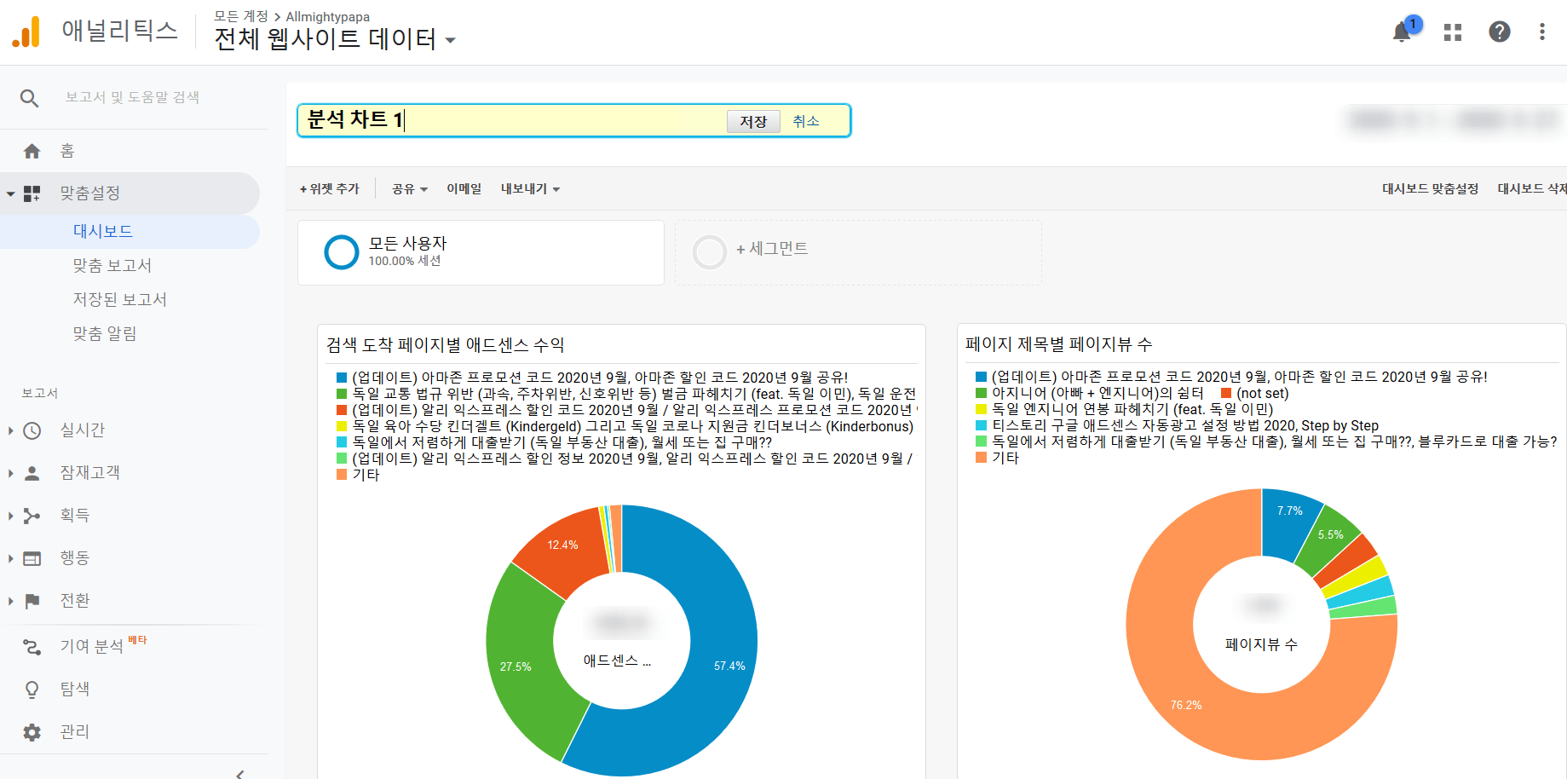Image resolution: width=1567 pixels, height=779 pixels.
Task: Go to 홈 in the sidebar
Action: (67, 151)
